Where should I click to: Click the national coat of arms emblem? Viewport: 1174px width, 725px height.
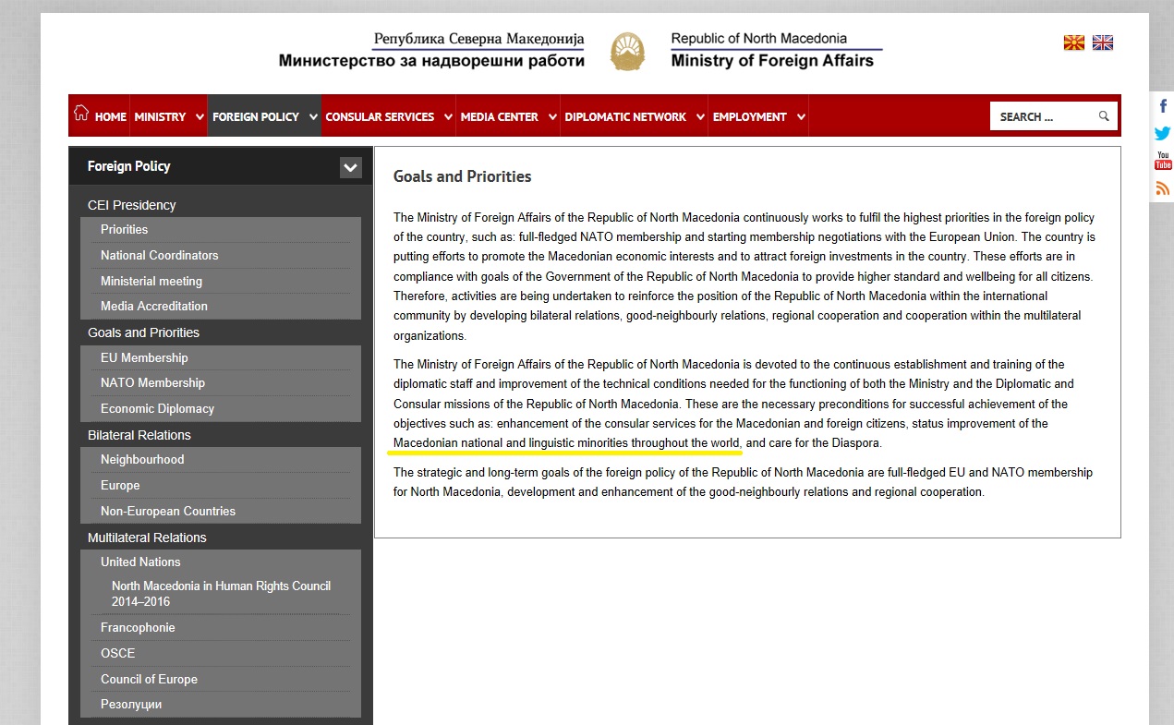628,51
